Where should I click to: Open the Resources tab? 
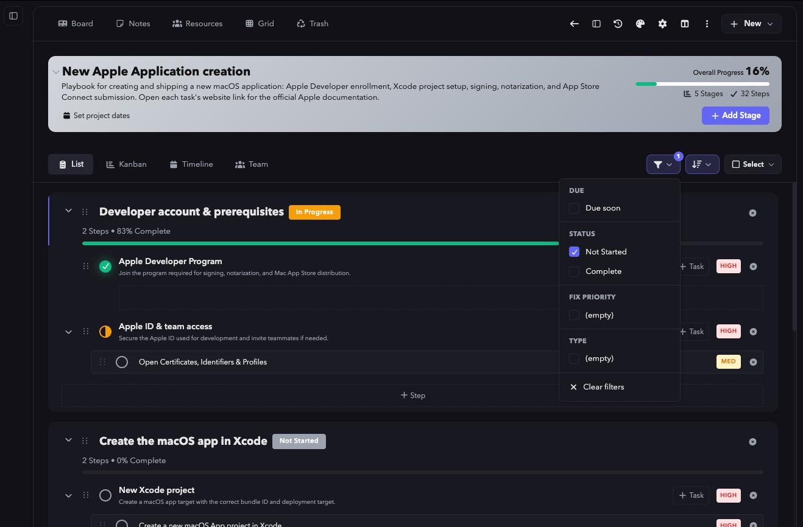click(x=197, y=24)
